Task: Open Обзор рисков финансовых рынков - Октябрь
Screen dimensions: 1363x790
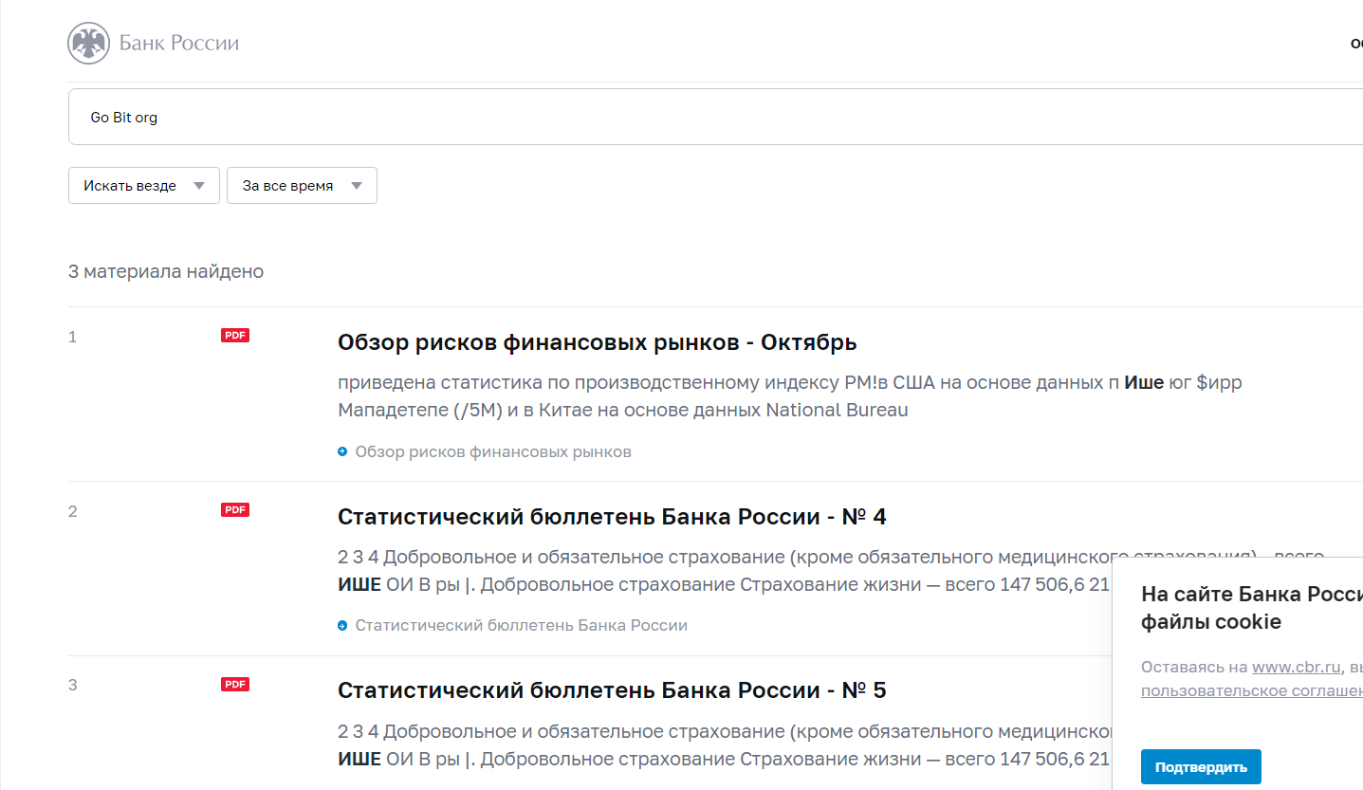Action: (598, 342)
